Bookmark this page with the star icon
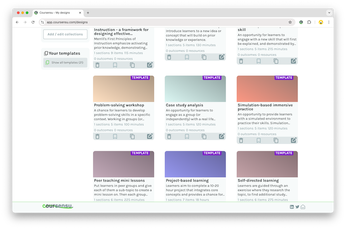346x229 pixels. (290, 22)
